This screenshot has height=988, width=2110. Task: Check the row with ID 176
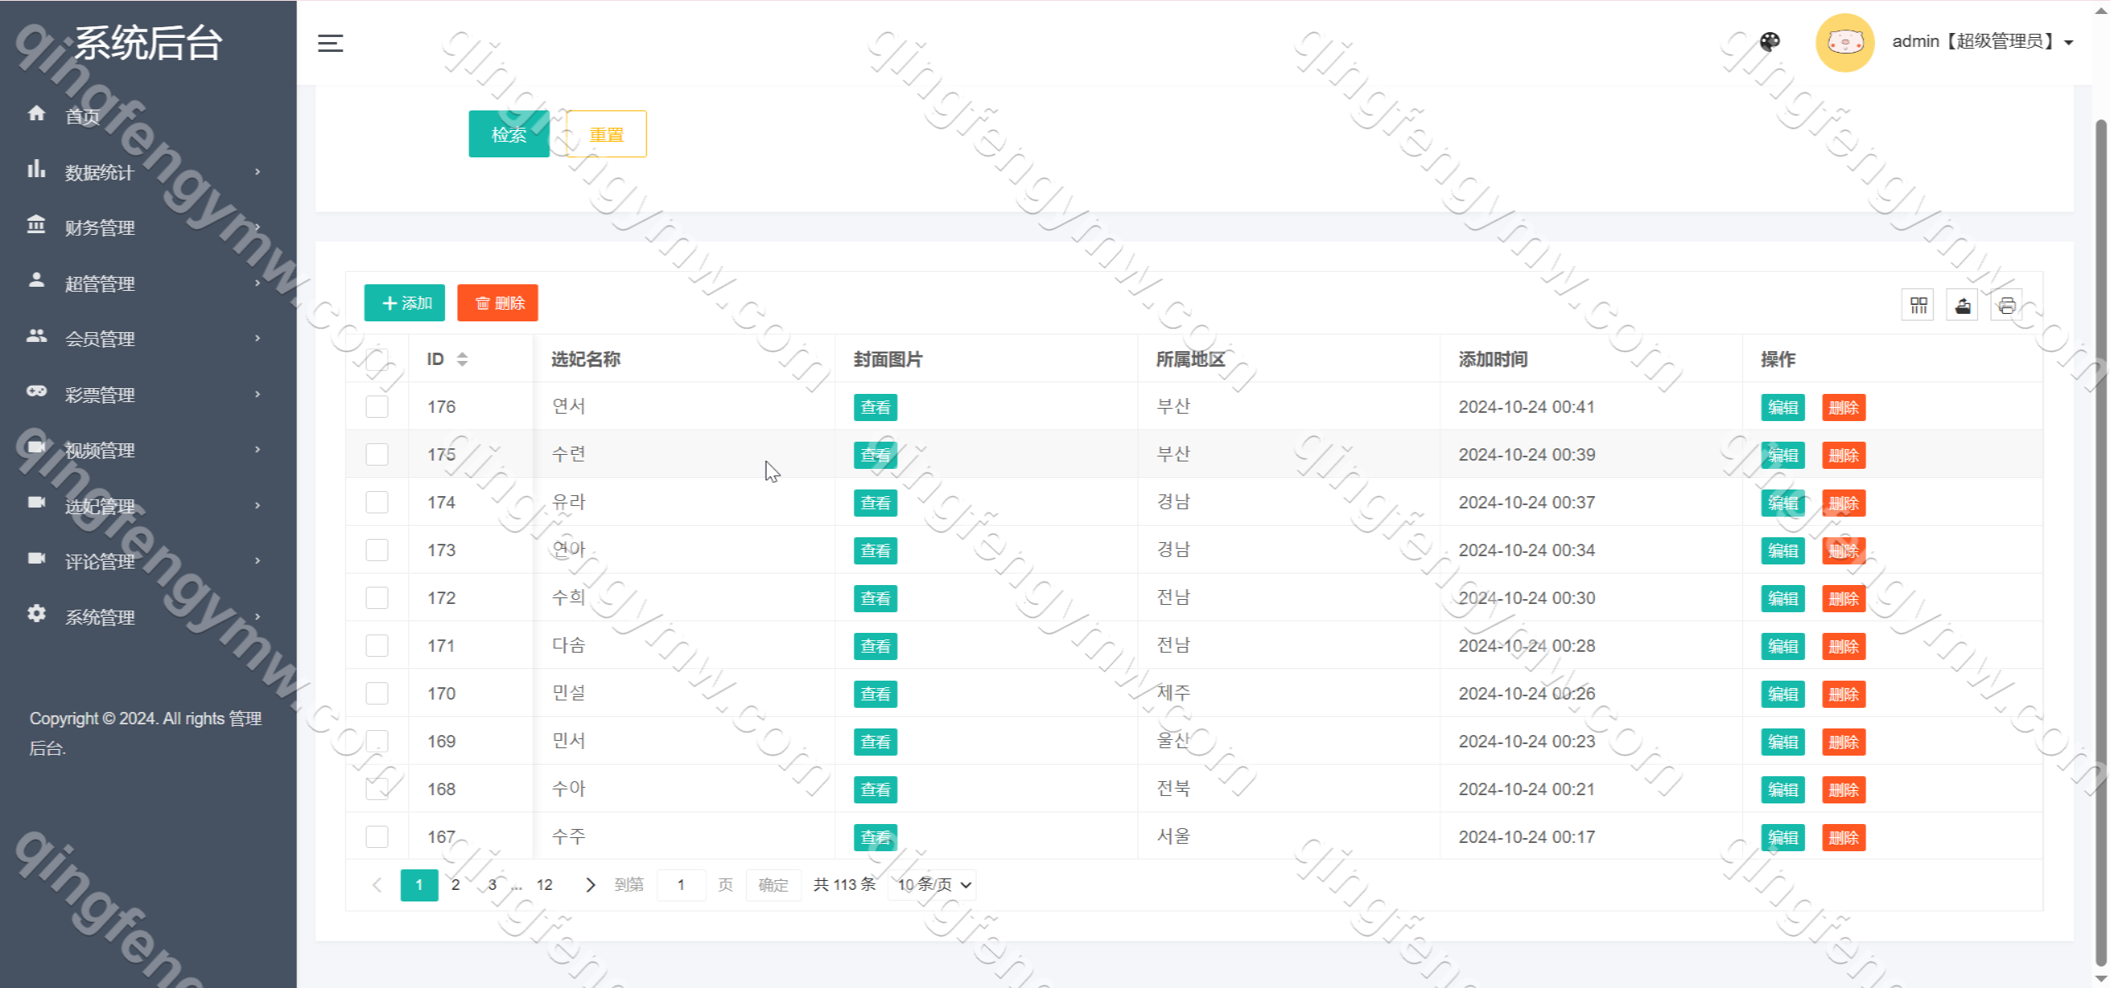tap(377, 407)
